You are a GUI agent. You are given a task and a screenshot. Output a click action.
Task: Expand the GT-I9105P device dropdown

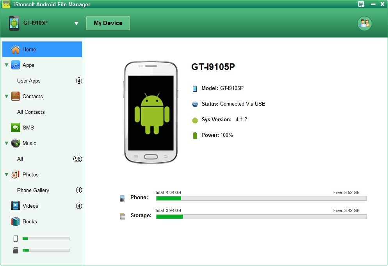77,23
